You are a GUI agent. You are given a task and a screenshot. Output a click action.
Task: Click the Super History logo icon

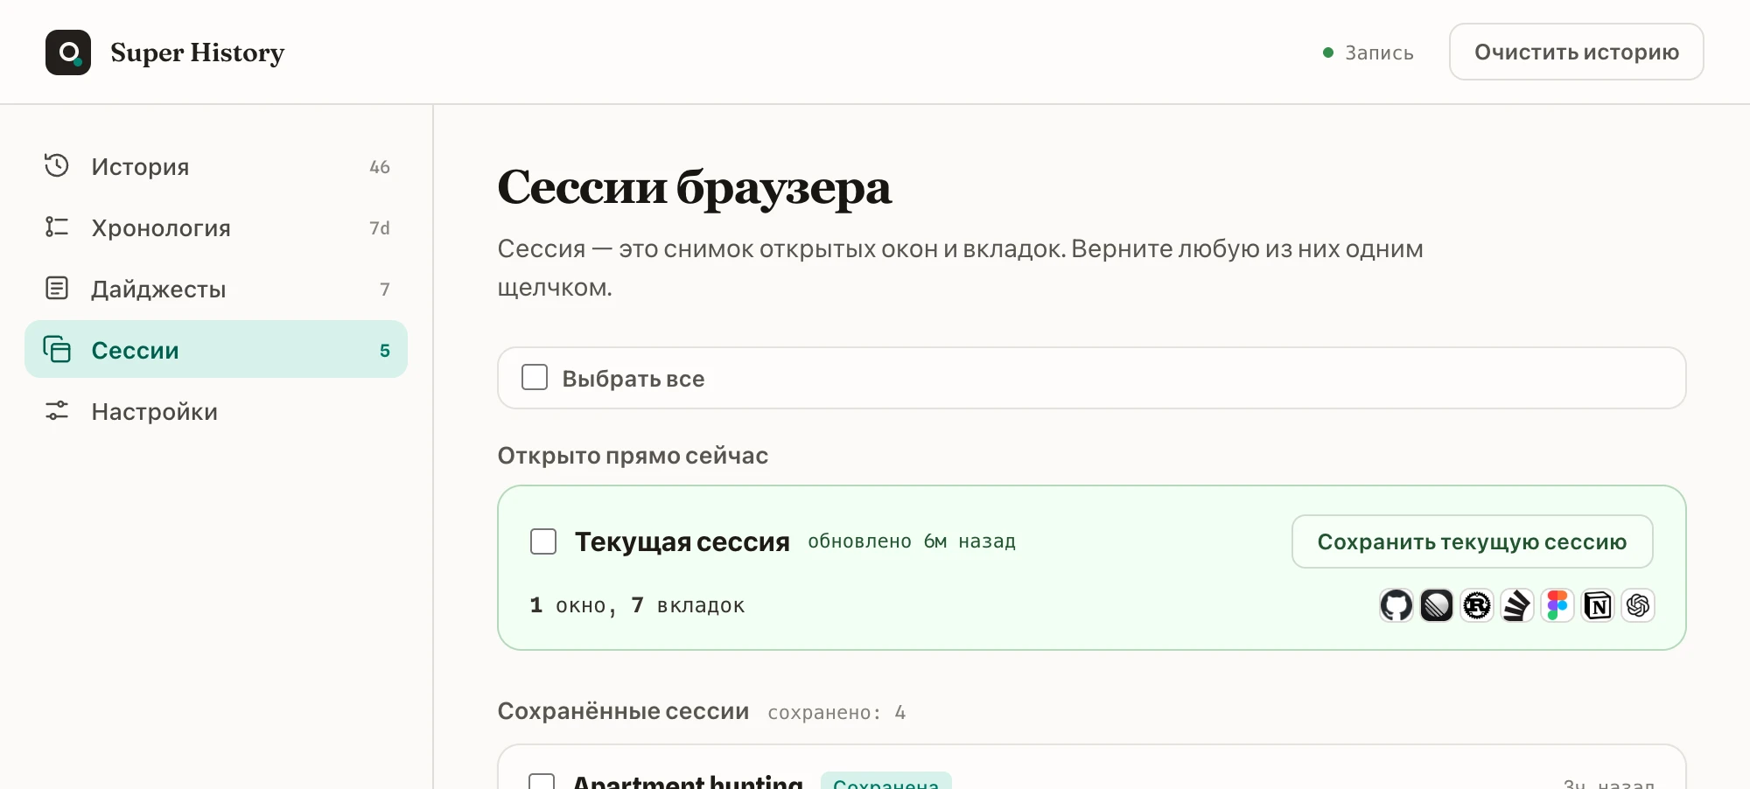(x=68, y=52)
